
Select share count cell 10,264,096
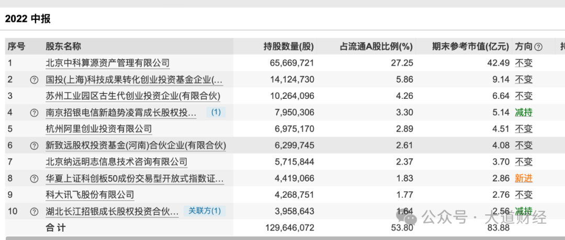(292, 96)
